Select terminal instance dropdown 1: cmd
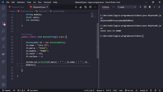 click(x=127, y=7)
